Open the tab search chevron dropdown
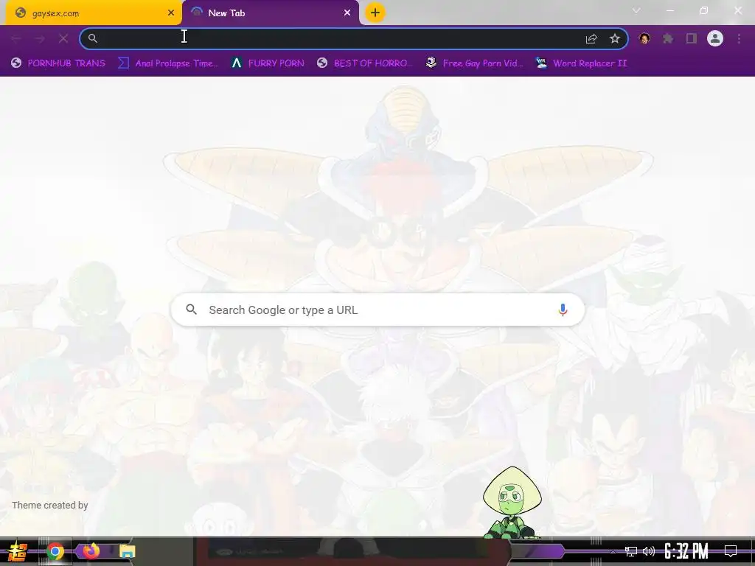This screenshot has width=755, height=566. pos(636,10)
